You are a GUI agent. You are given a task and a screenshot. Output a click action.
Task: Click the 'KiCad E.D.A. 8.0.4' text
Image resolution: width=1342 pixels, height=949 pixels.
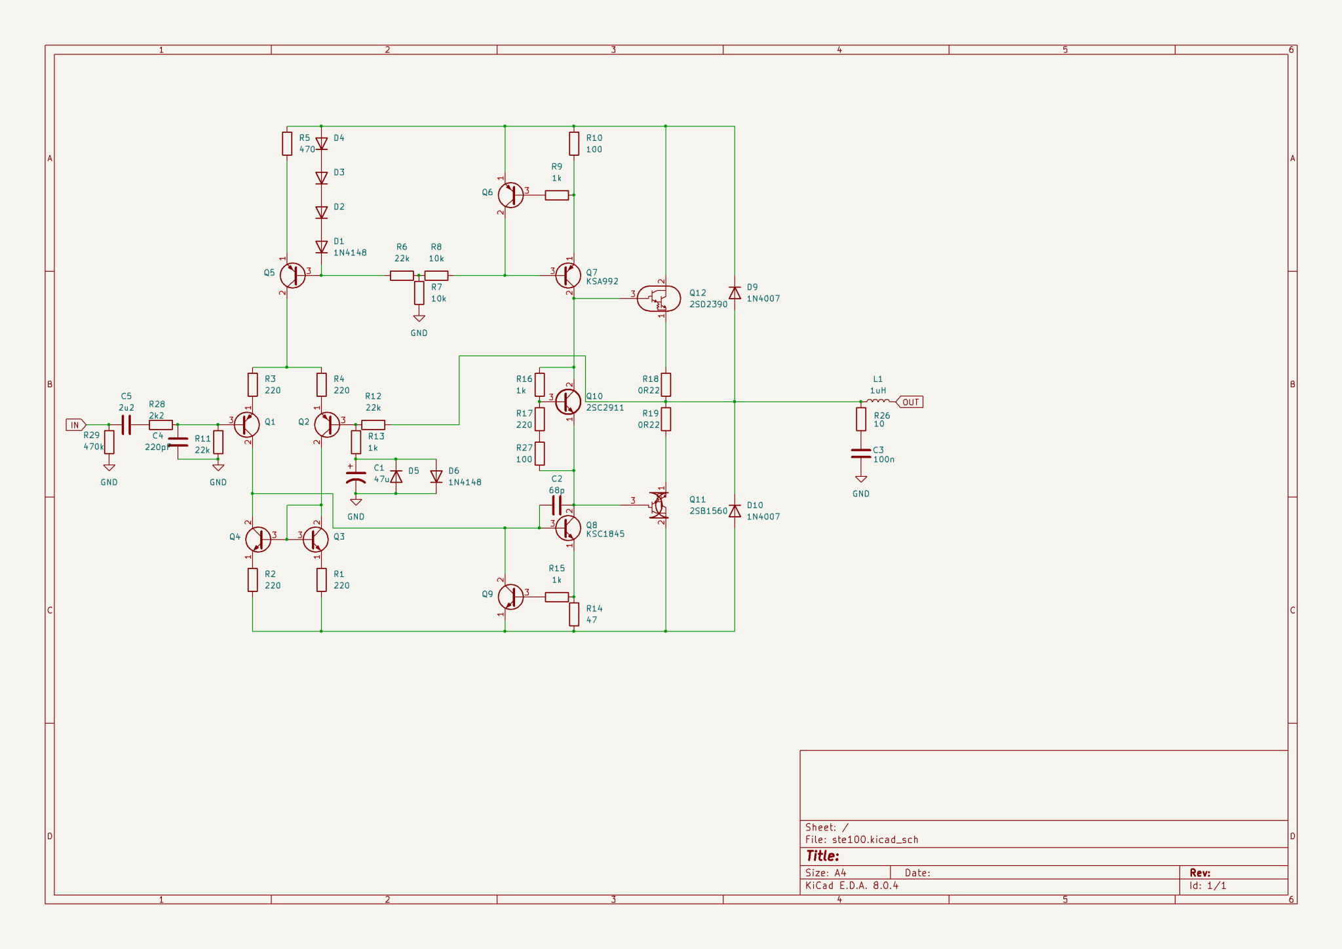pos(852,885)
